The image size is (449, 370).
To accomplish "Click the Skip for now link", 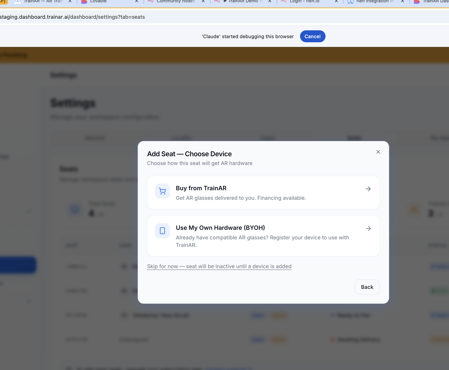I will click(219, 266).
